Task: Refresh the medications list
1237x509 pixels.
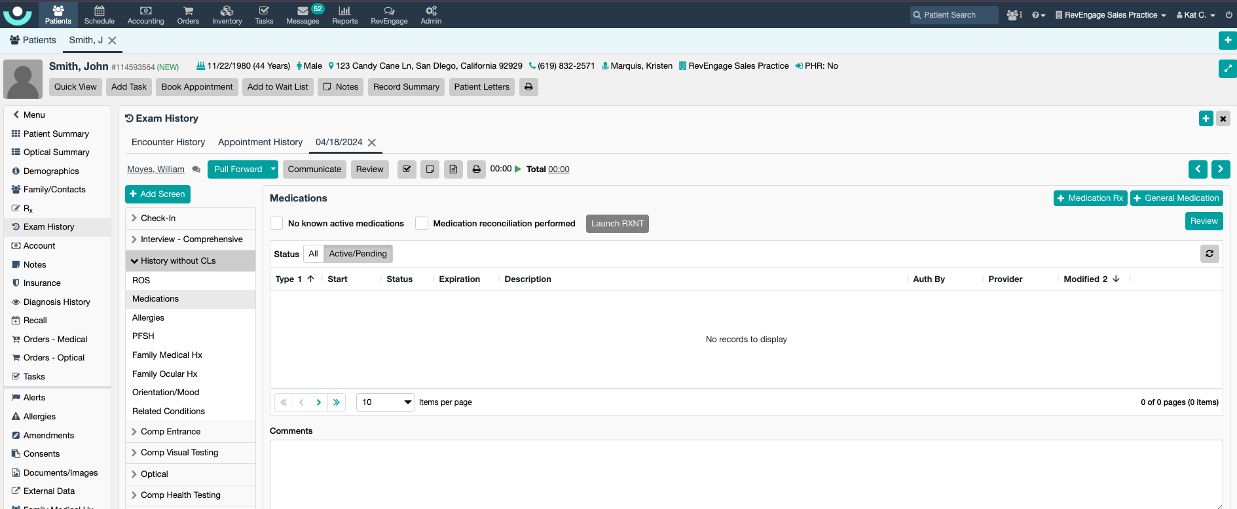Action: point(1209,254)
